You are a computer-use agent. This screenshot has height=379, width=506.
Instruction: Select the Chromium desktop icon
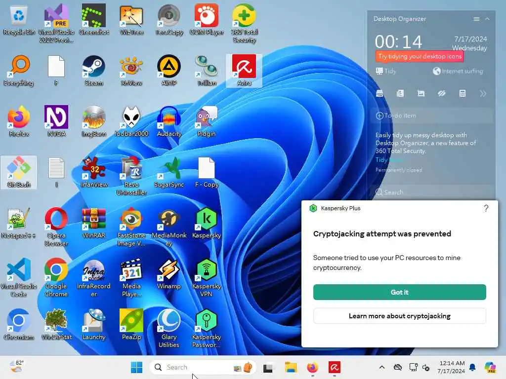[19, 325]
